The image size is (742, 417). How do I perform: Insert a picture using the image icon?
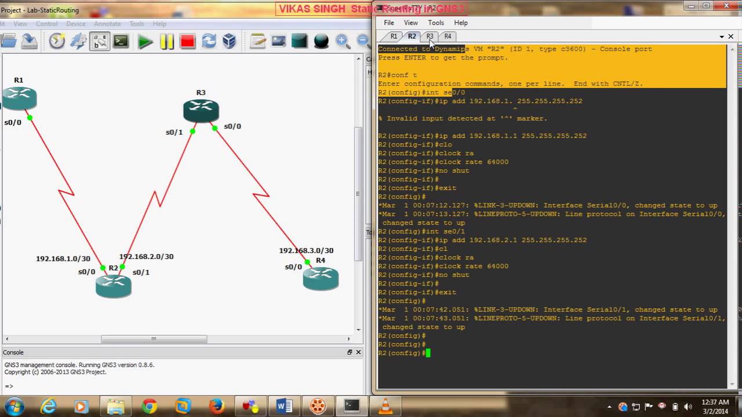point(279,41)
